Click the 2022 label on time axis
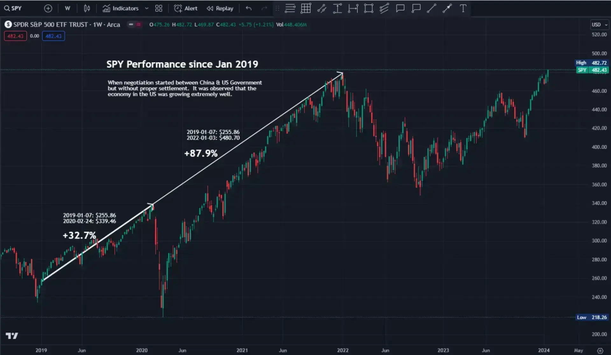This screenshot has width=611, height=355. [x=343, y=350]
